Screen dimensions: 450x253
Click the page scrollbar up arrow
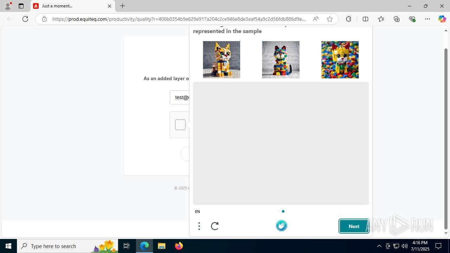click(x=446, y=31)
